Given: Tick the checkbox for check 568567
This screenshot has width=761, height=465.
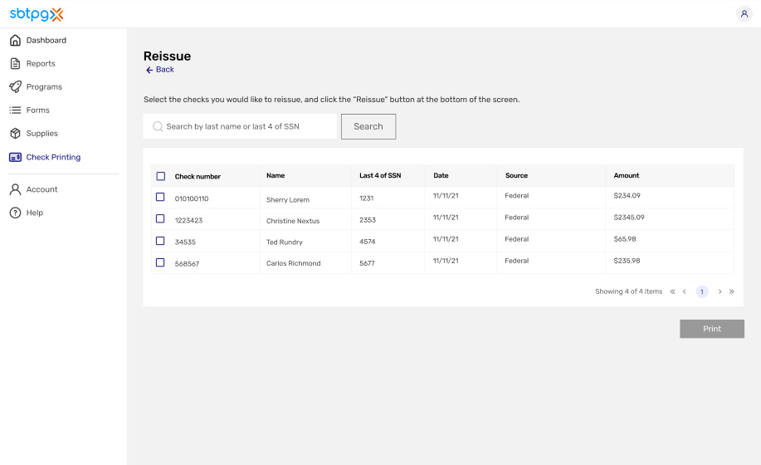Looking at the screenshot, I should point(160,262).
